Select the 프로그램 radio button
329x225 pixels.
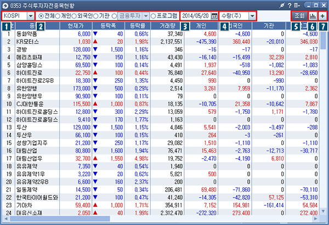click(x=153, y=16)
